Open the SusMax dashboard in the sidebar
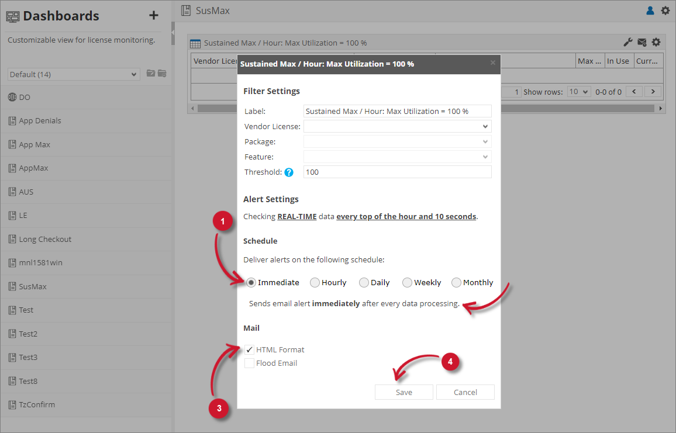 (86, 286)
